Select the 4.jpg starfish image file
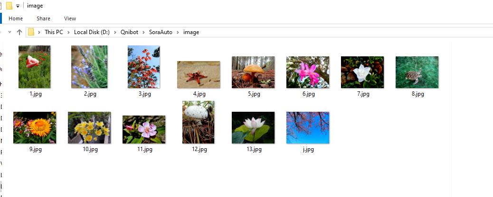The width and height of the screenshot is (493, 197). pos(199,74)
